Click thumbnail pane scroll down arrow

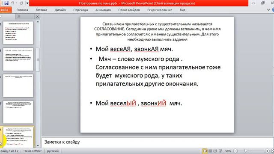[38, 145]
